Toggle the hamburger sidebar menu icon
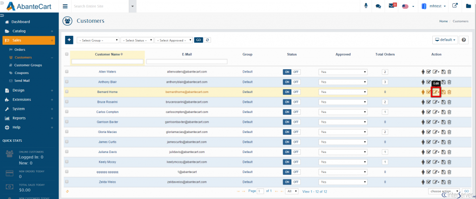 pos(65,6)
